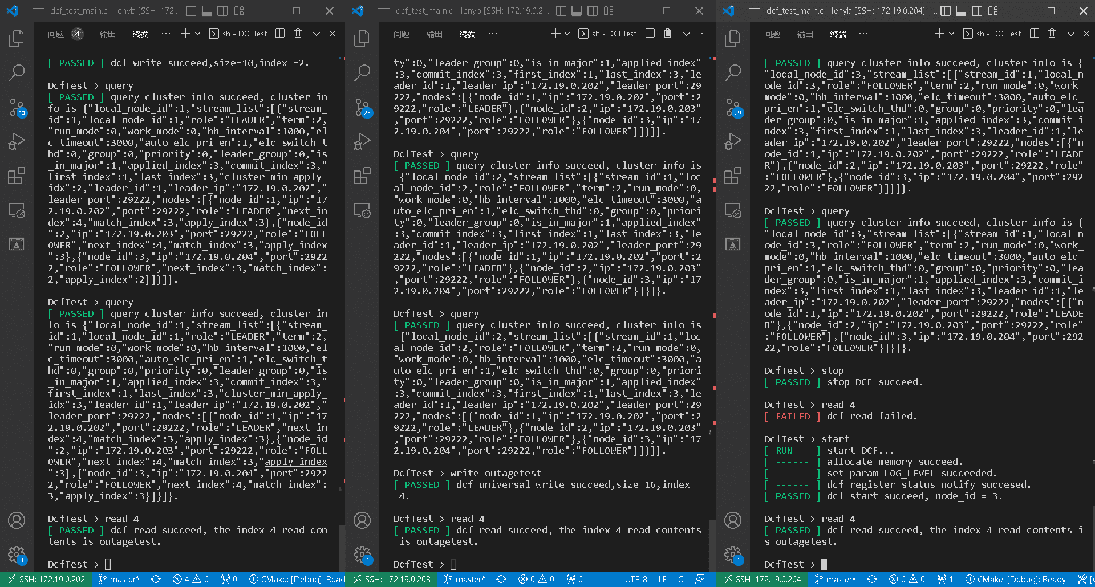The height and width of the screenshot is (587, 1095).
Task: Open Run and Debug in left window
Action: pyautogui.click(x=17, y=141)
